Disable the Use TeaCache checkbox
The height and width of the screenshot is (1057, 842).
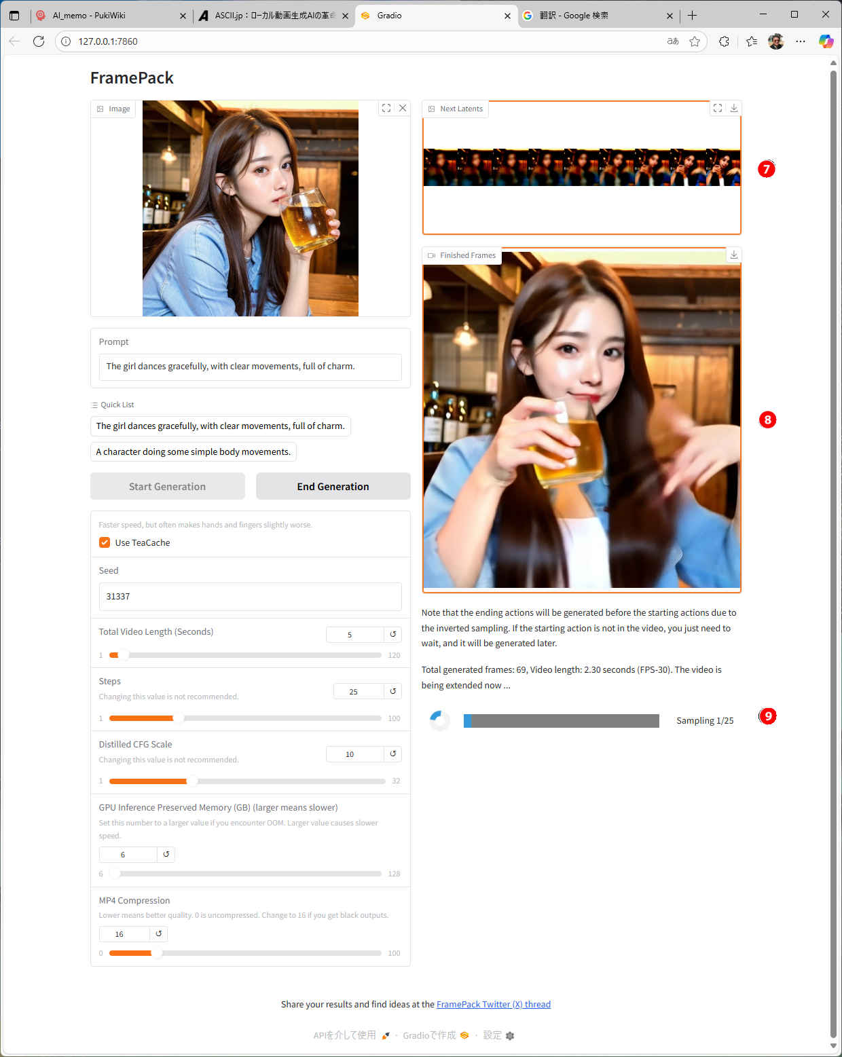point(105,542)
